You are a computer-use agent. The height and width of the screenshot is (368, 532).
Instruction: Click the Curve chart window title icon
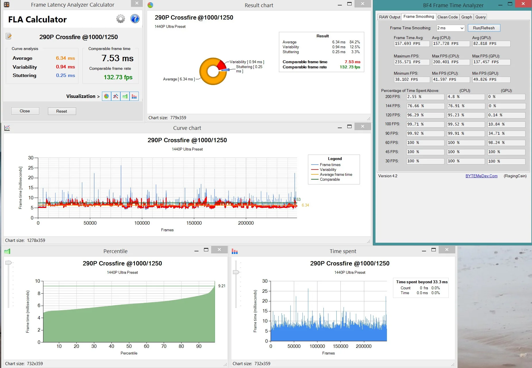pos(7,128)
